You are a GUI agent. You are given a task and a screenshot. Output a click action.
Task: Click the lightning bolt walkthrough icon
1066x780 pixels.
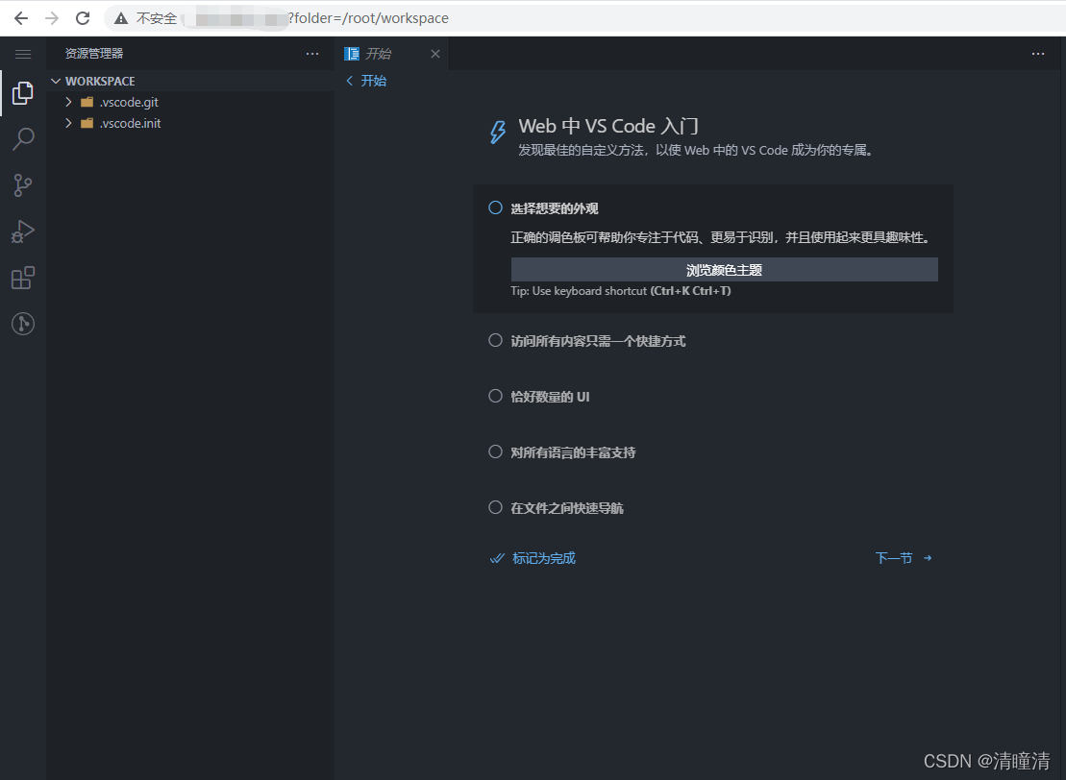pyautogui.click(x=498, y=132)
